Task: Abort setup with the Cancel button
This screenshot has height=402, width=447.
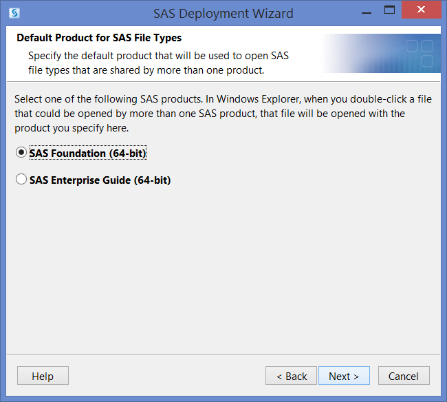Action: point(404,376)
